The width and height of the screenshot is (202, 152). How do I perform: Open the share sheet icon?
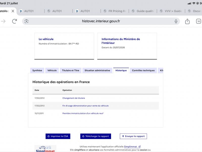[x=187, y=21]
